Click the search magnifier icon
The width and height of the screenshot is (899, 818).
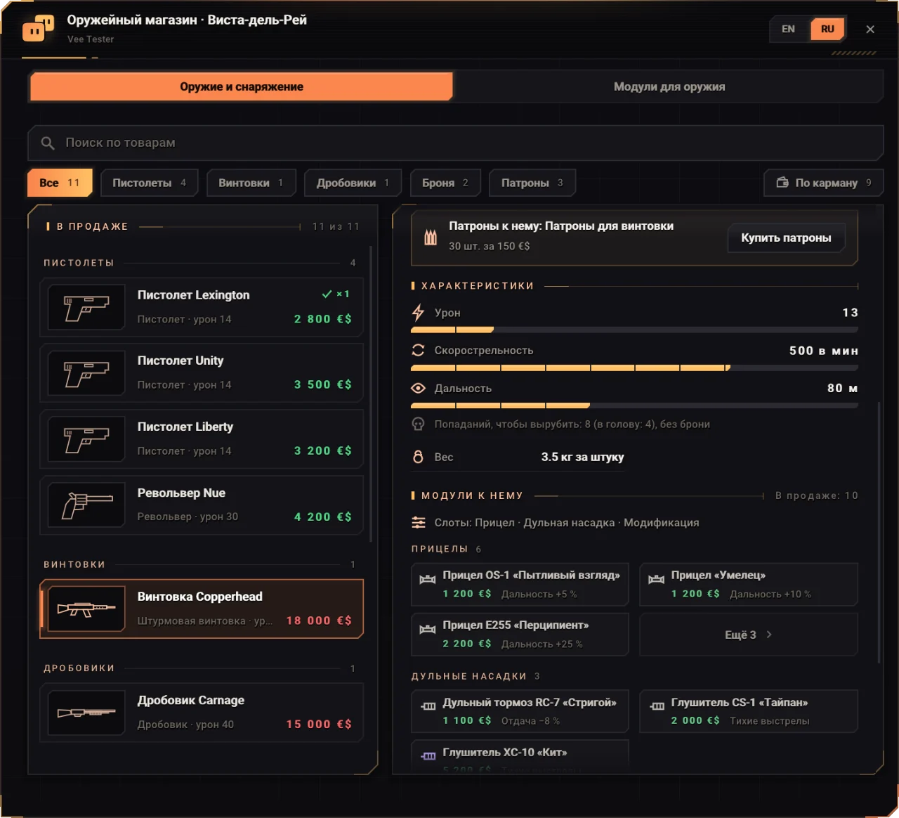point(48,143)
